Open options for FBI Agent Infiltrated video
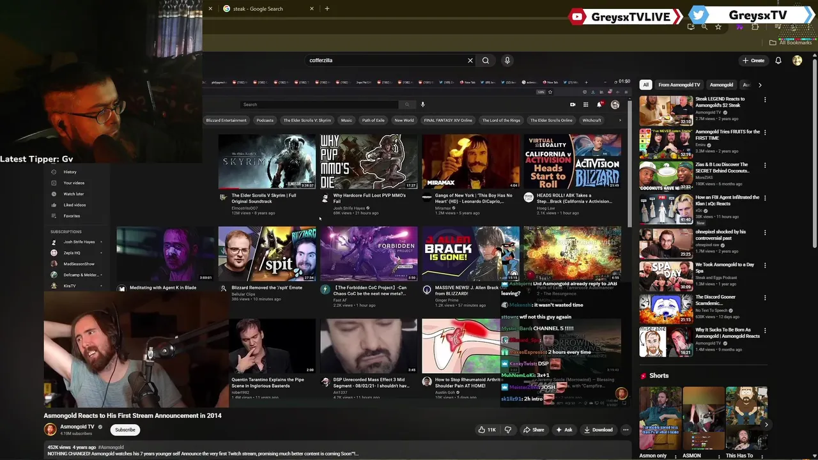 (x=765, y=198)
